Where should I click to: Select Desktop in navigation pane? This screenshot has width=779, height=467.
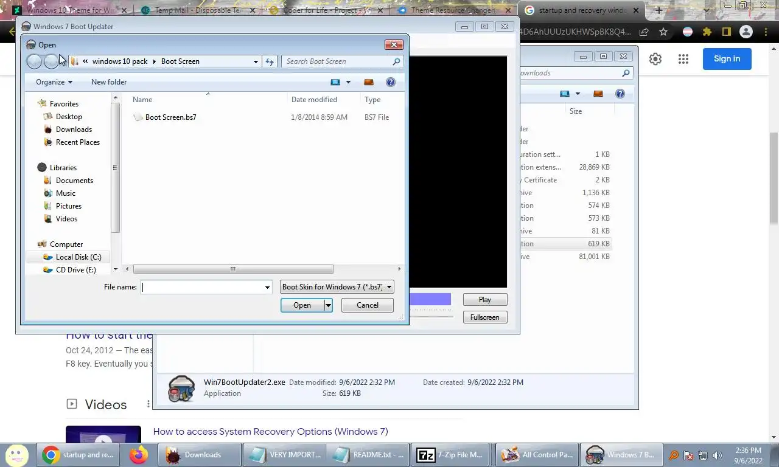coord(69,116)
